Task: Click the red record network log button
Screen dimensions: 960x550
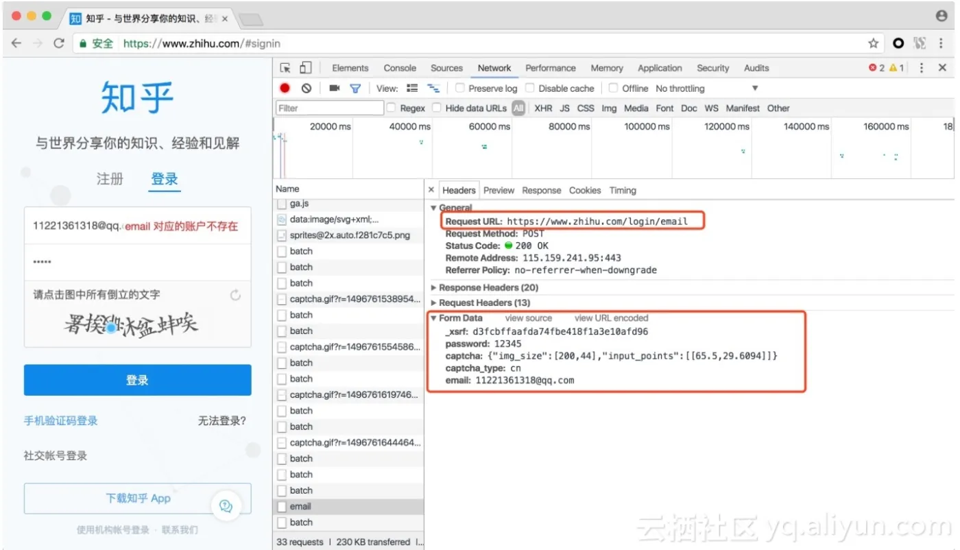Action: coord(285,88)
